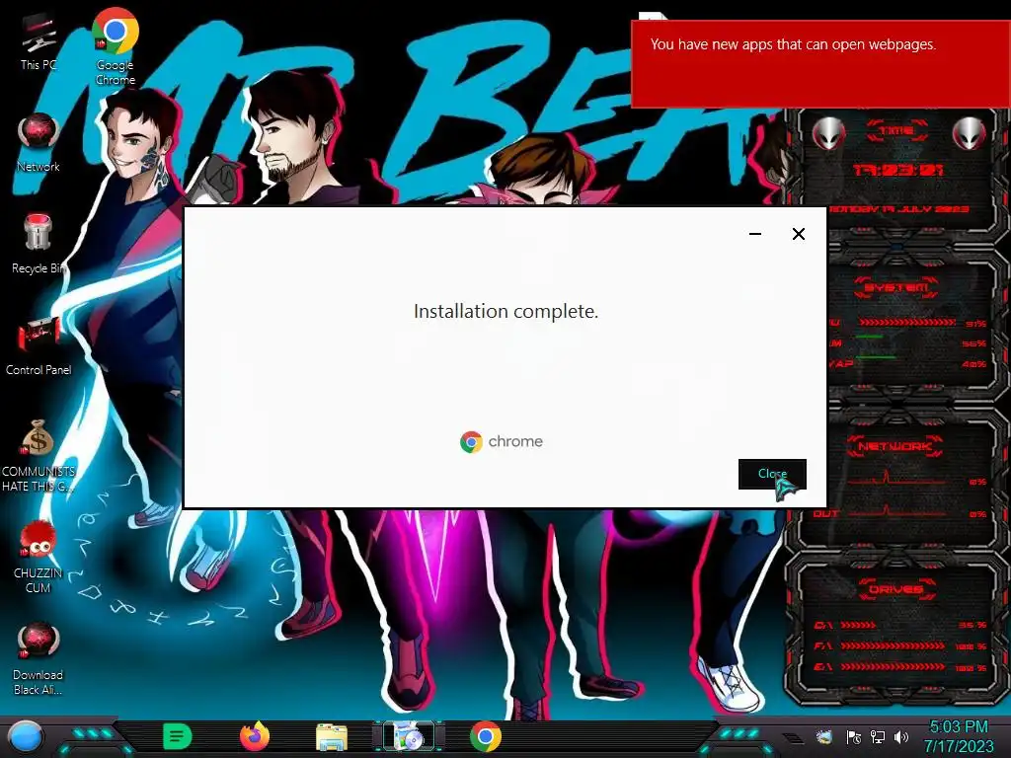Click the Close button in the installer dialog
The height and width of the screenshot is (758, 1011).
(772, 474)
